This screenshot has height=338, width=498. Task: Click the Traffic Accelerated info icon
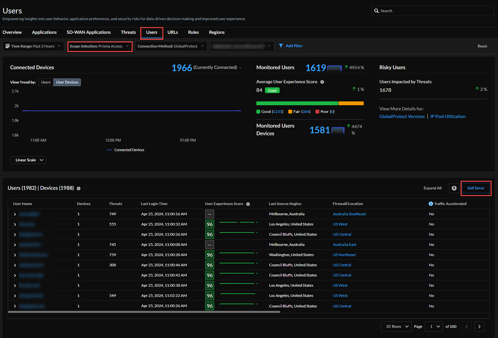(431, 204)
